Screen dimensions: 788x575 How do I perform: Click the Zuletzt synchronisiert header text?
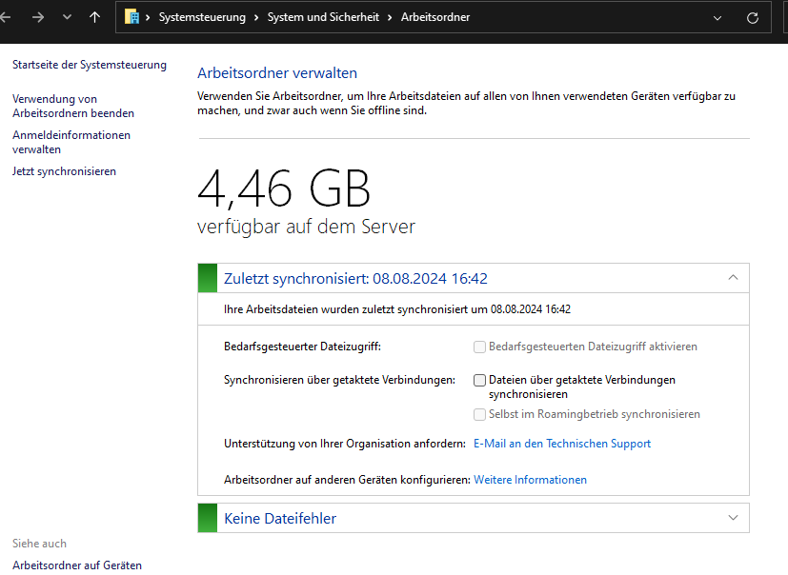pyautogui.click(x=355, y=279)
